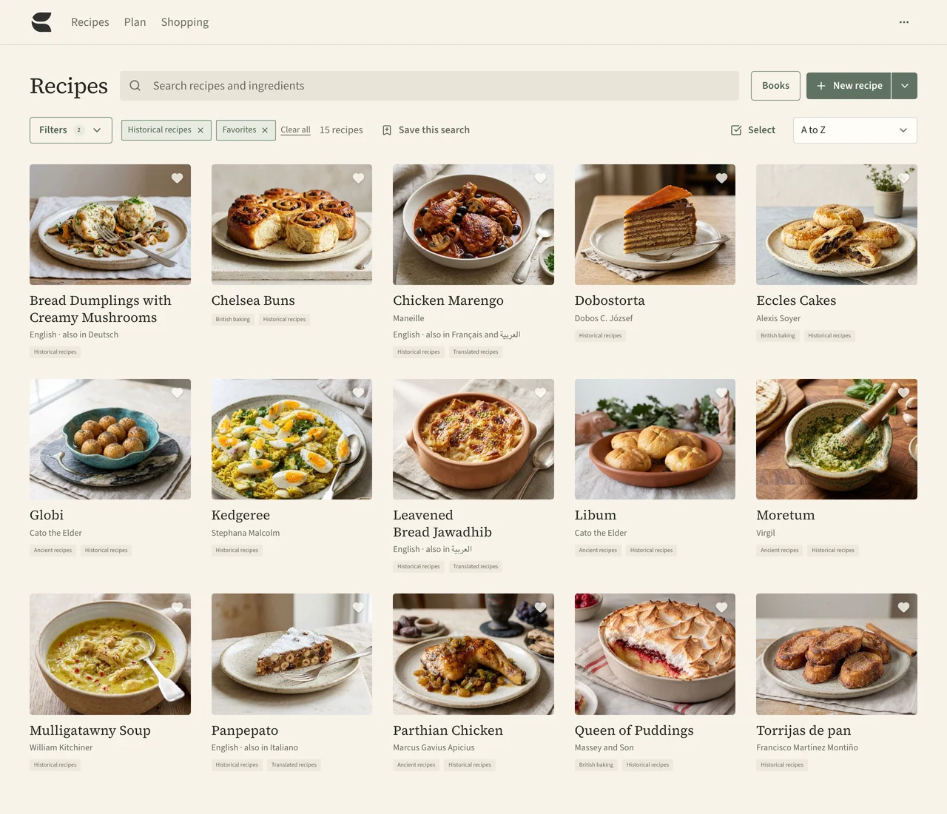Open the Queen of Puddings thumbnail

point(655,654)
